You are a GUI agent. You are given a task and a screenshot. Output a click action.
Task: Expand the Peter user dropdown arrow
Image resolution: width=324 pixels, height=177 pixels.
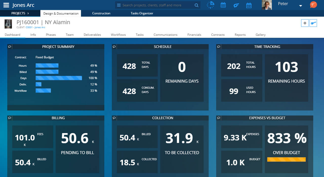pos(300,6)
